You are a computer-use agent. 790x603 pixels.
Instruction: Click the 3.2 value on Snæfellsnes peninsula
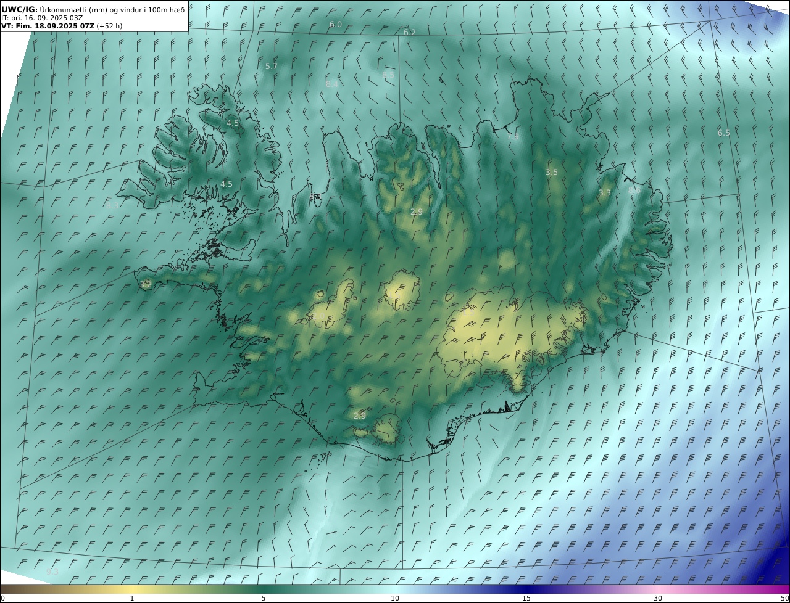[x=146, y=285]
